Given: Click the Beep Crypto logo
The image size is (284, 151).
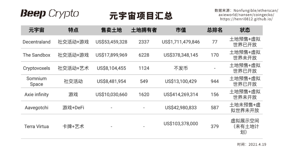Looking at the screenshot, I should [50, 14].
